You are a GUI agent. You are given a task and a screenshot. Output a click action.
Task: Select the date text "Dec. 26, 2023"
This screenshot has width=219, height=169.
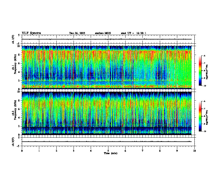click(x=77, y=33)
